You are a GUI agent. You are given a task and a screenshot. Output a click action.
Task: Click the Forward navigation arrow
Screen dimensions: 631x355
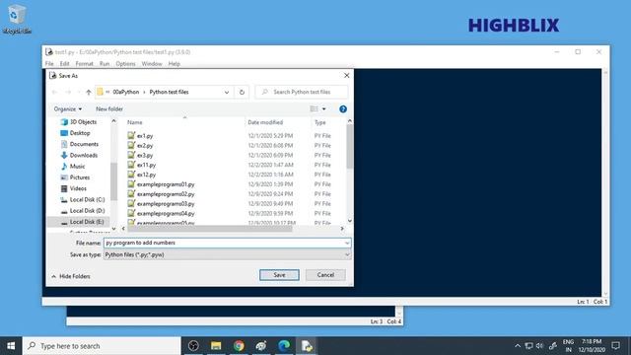(x=68, y=92)
